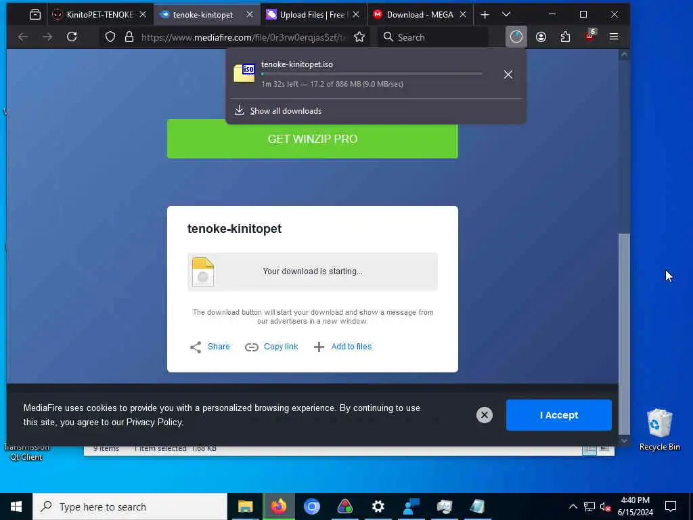Click GET WINZIP PRO button
Image resolution: width=693 pixels, height=520 pixels.
pyautogui.click(x=313, y=139)
